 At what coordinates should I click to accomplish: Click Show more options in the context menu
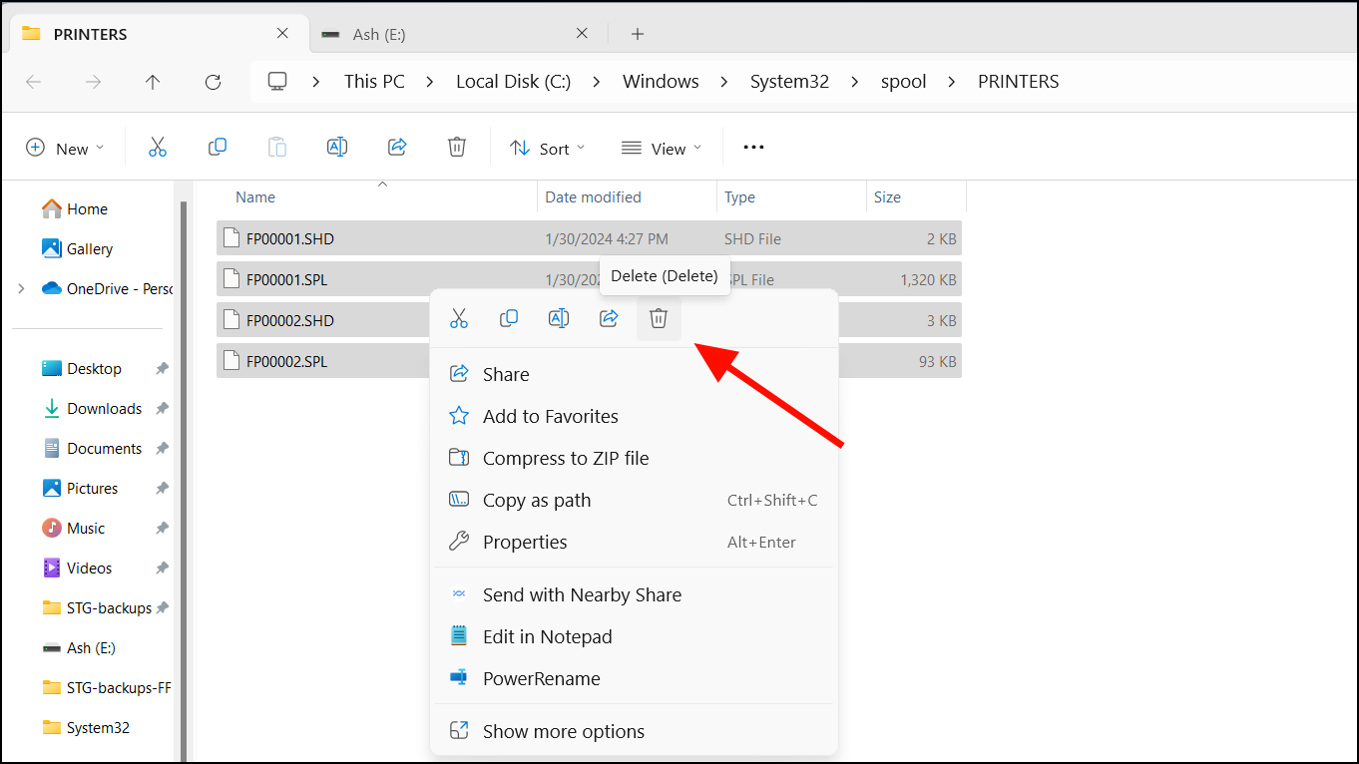(562, 730)
